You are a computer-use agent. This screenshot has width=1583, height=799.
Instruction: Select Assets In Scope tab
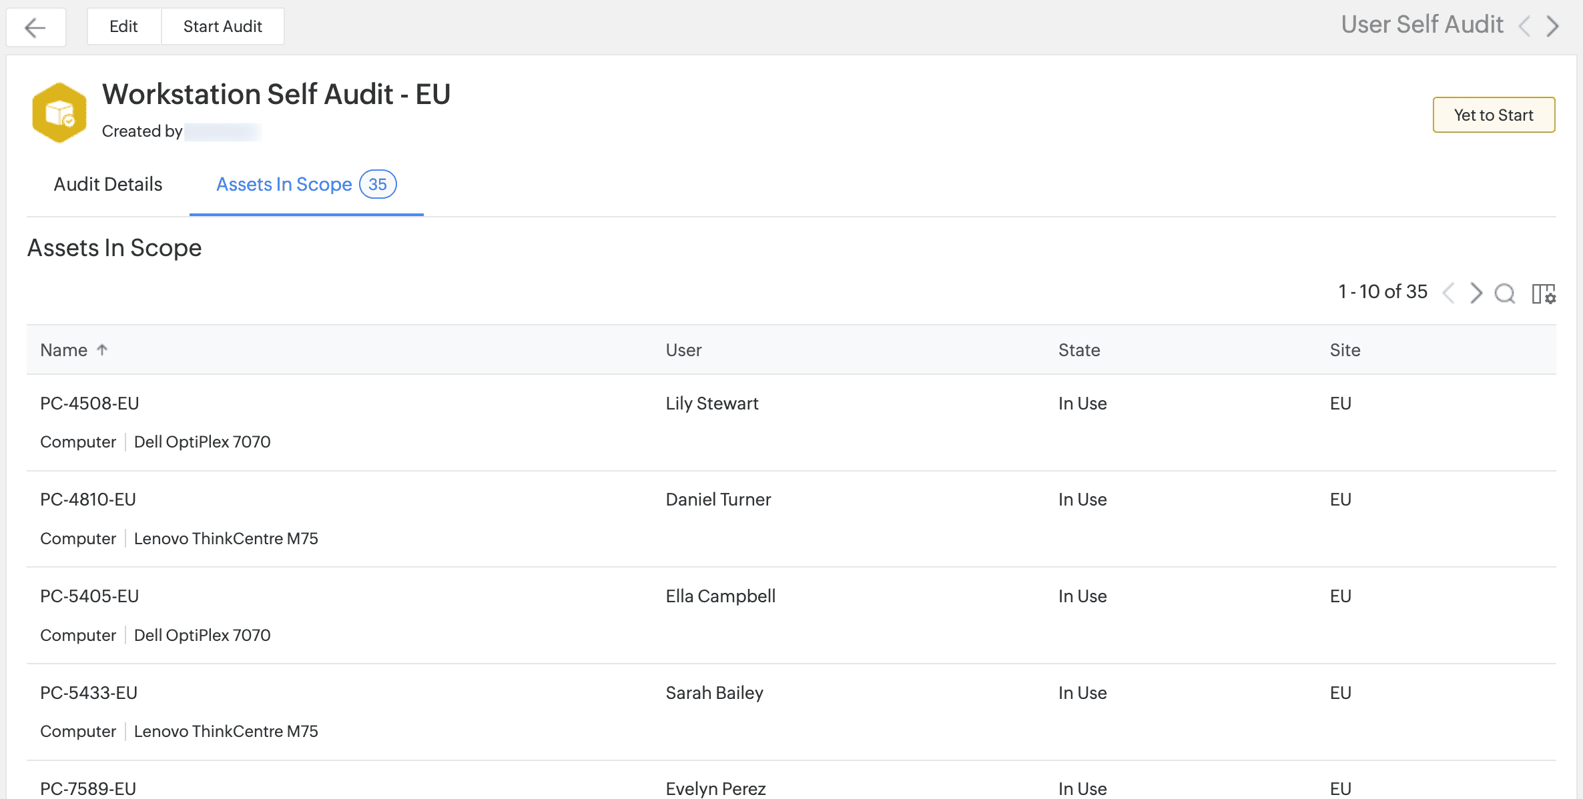[284, 184]
